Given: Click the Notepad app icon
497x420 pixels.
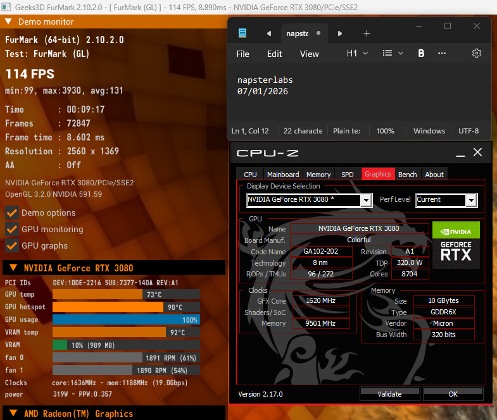Looking at the screenshot, I should point(242,34).
